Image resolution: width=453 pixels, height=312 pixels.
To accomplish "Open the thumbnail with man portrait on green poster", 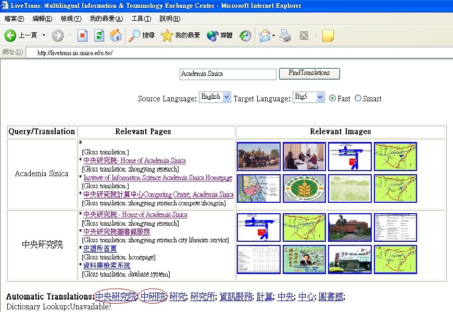I will (304, 259).
